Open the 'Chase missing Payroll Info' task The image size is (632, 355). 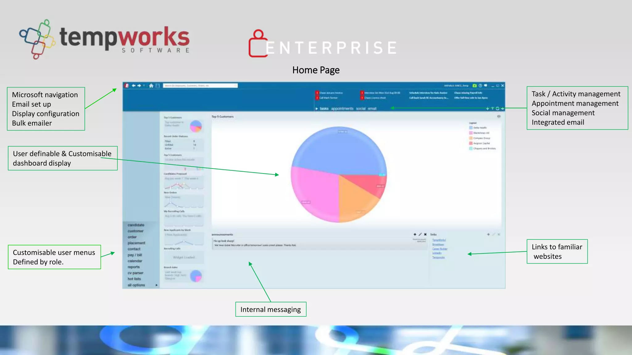point(468,93)
